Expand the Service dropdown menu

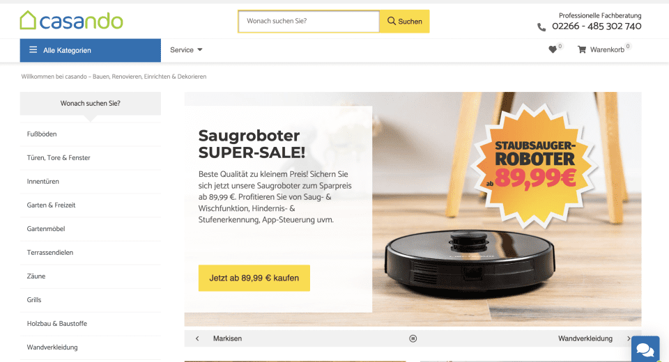186,50
